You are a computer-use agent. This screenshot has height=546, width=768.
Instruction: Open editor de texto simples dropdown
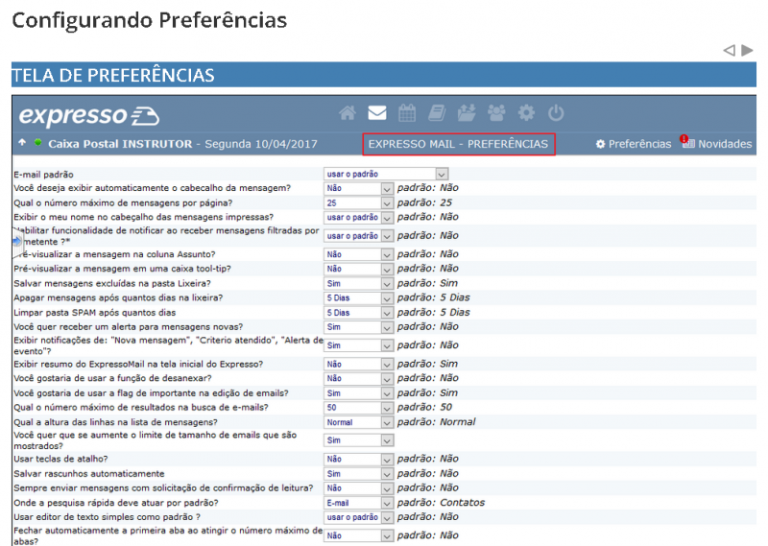(x=358, y=517)
